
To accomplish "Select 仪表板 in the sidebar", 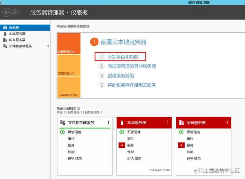I will click(x=25, y=28).
